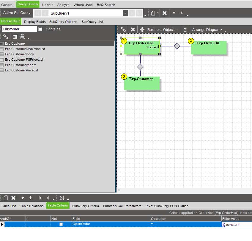Outdent criteria with left triangle icon

[48, 198]
